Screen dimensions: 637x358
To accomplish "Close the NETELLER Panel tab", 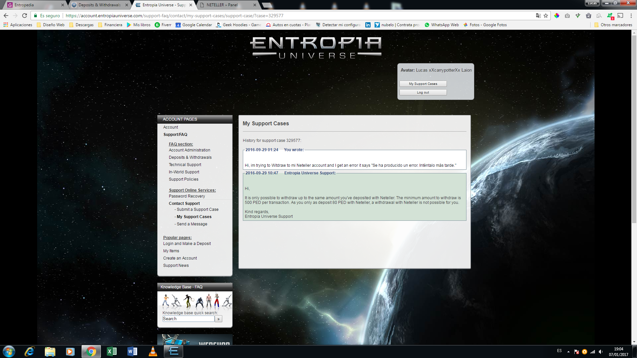I will [254, 5].
